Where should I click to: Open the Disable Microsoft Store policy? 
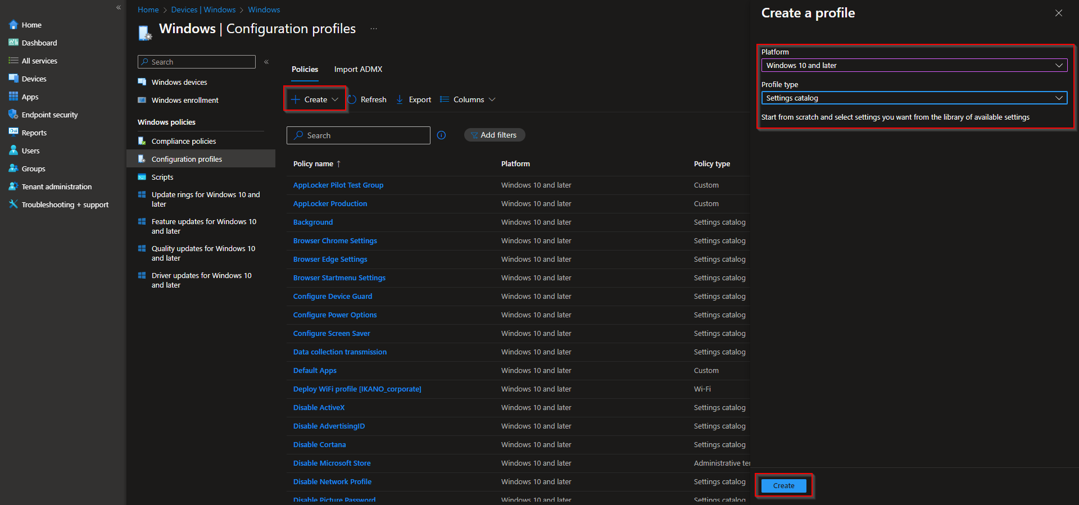[332, 463]
